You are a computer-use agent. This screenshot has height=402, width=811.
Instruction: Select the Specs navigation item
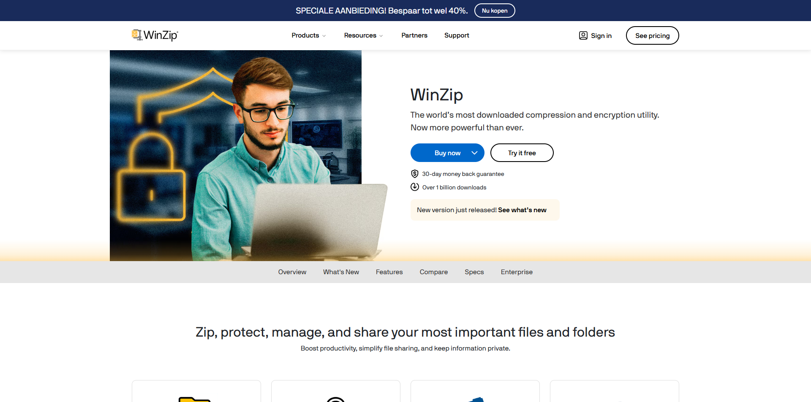474,272
